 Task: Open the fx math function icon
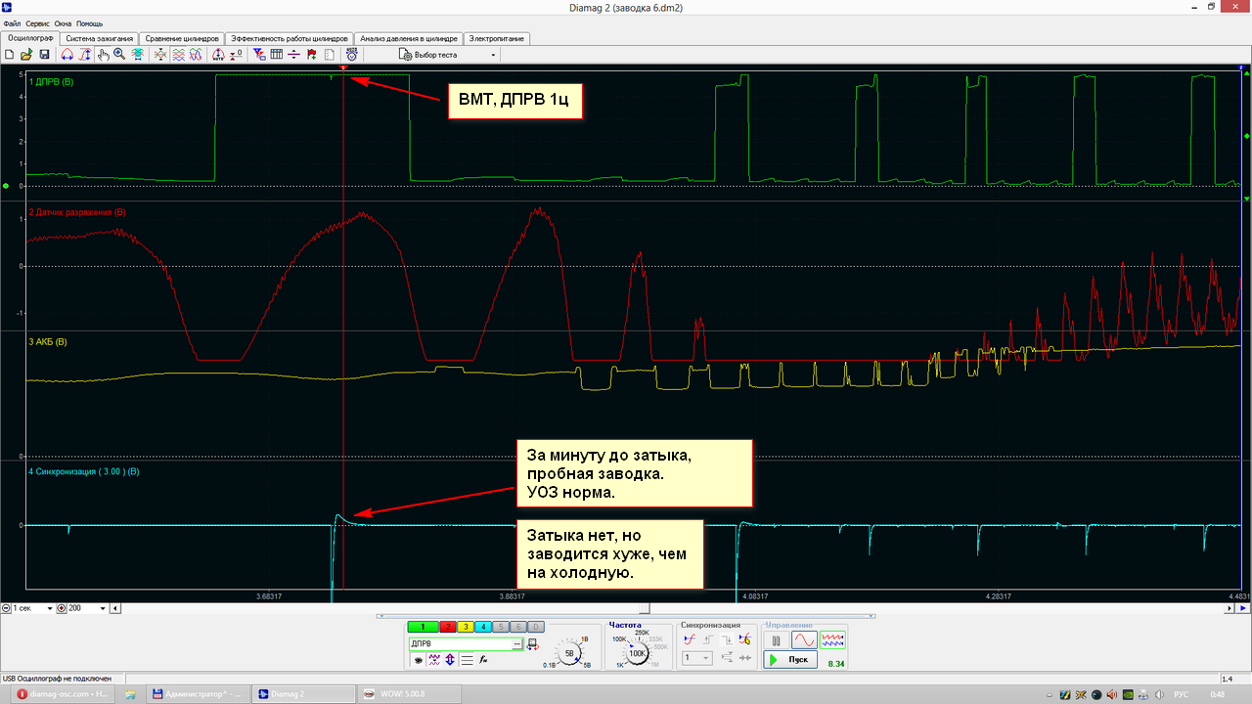[x=483, y=660]
